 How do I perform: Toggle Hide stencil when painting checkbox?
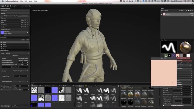pos(2,88)
